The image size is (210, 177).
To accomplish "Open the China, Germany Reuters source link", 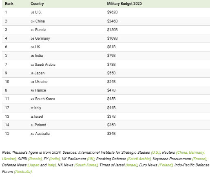I will pyautogui.click(x=190, y=152).
